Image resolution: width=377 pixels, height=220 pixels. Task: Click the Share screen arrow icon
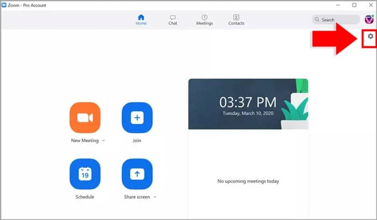(137, 174)
